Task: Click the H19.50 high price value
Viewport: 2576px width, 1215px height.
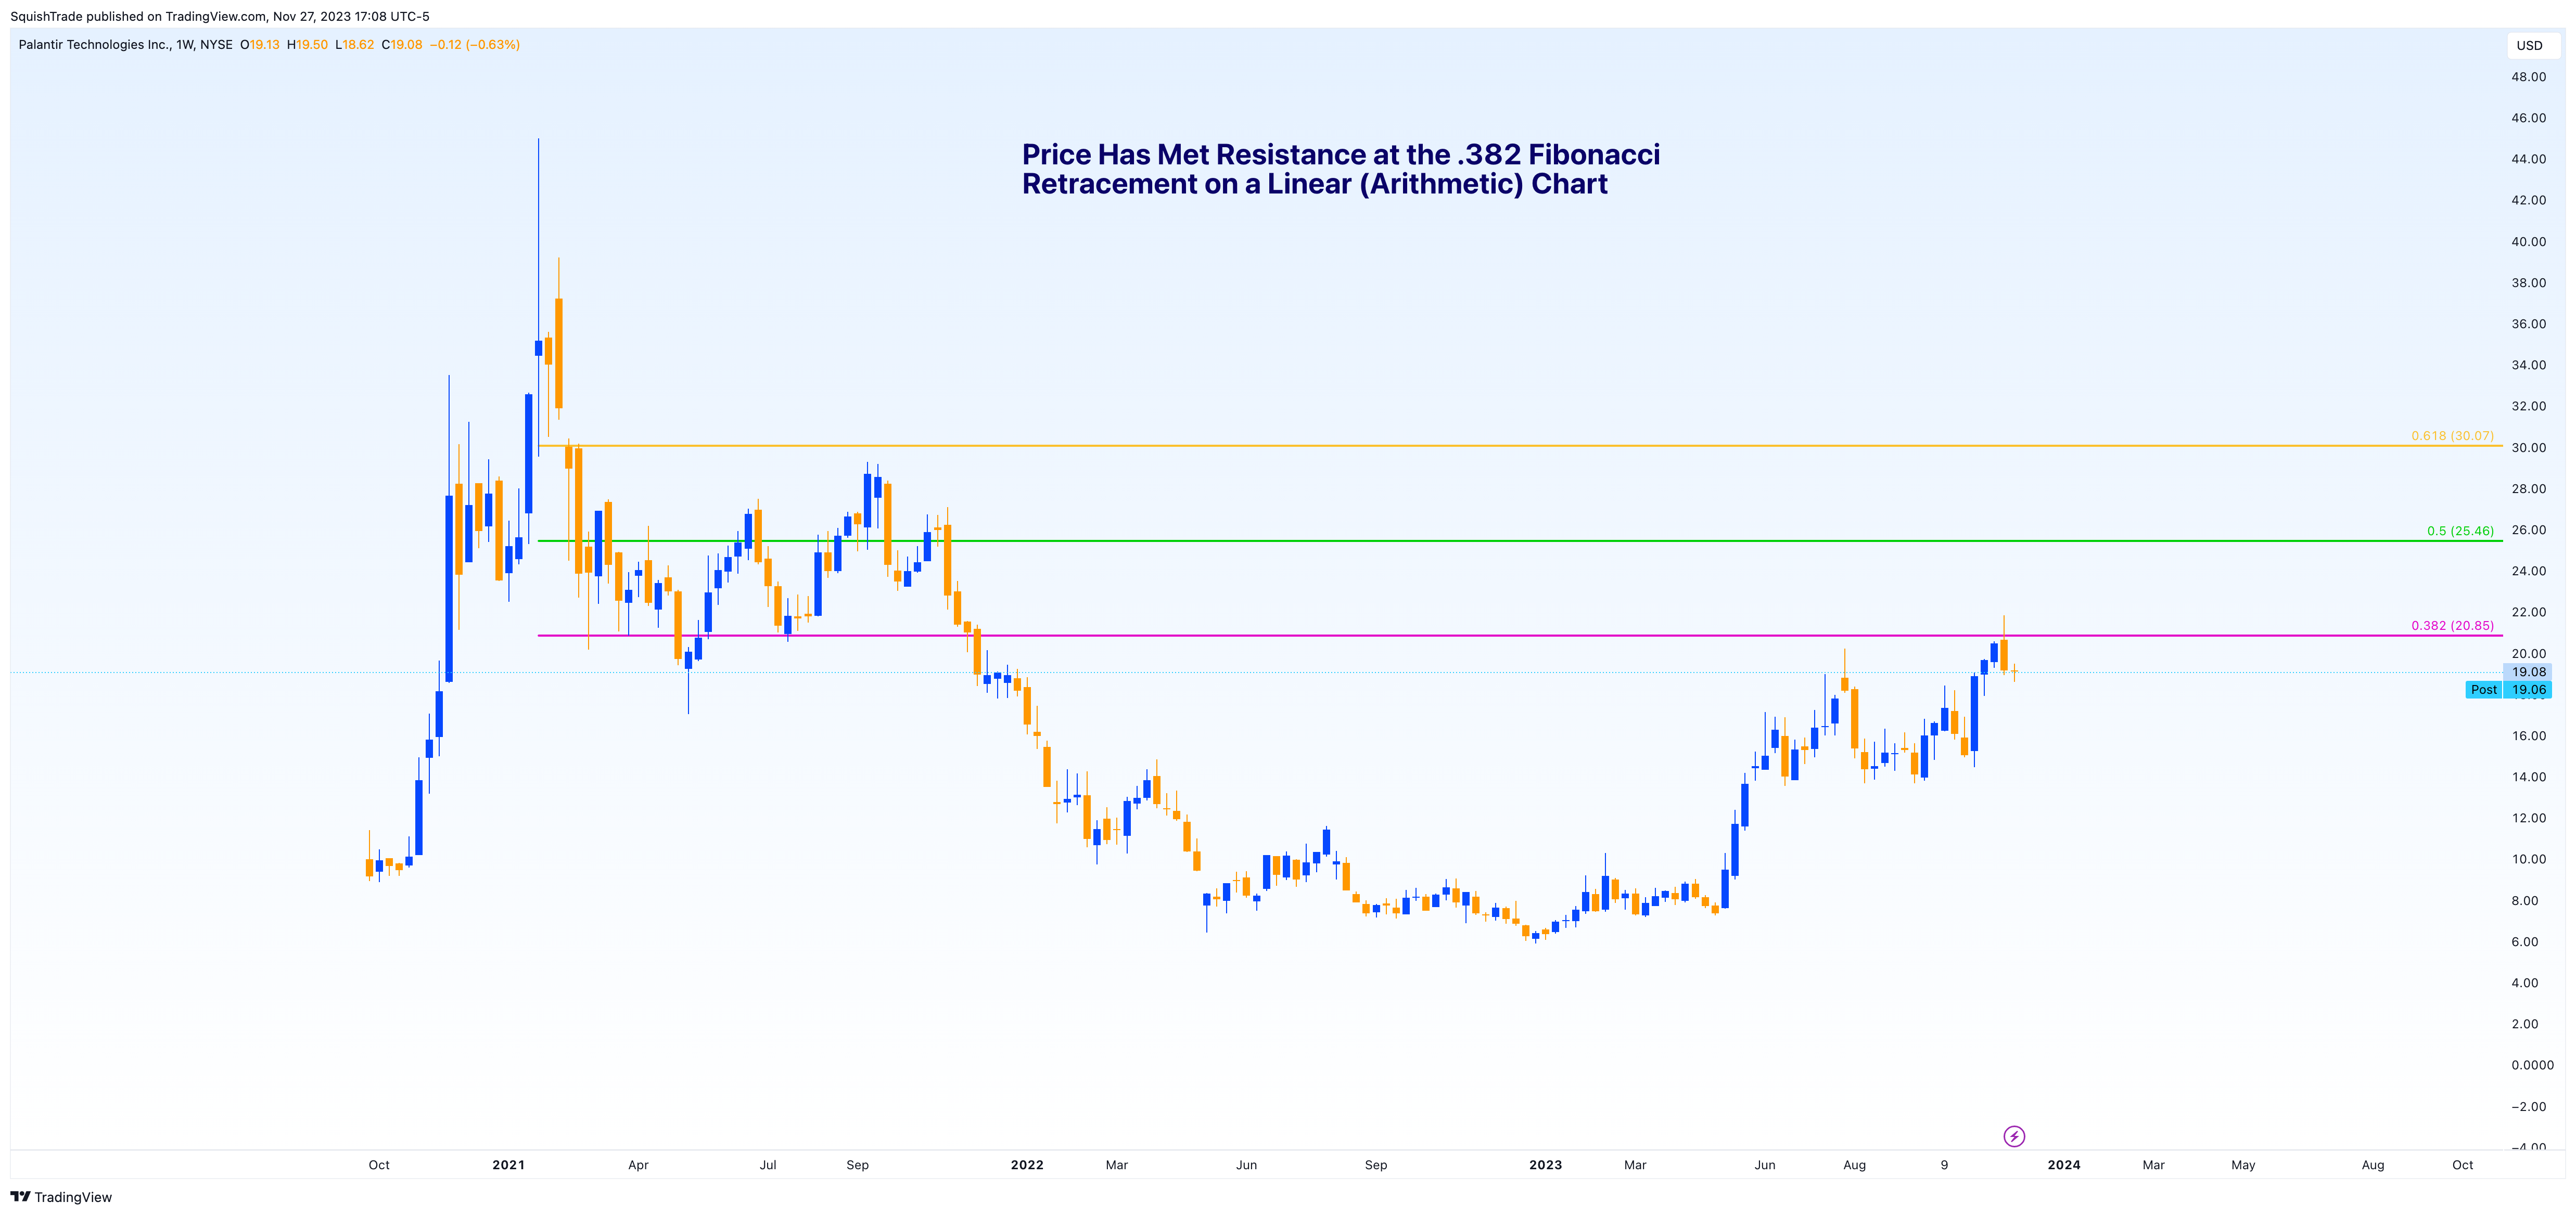Action: 307,45
